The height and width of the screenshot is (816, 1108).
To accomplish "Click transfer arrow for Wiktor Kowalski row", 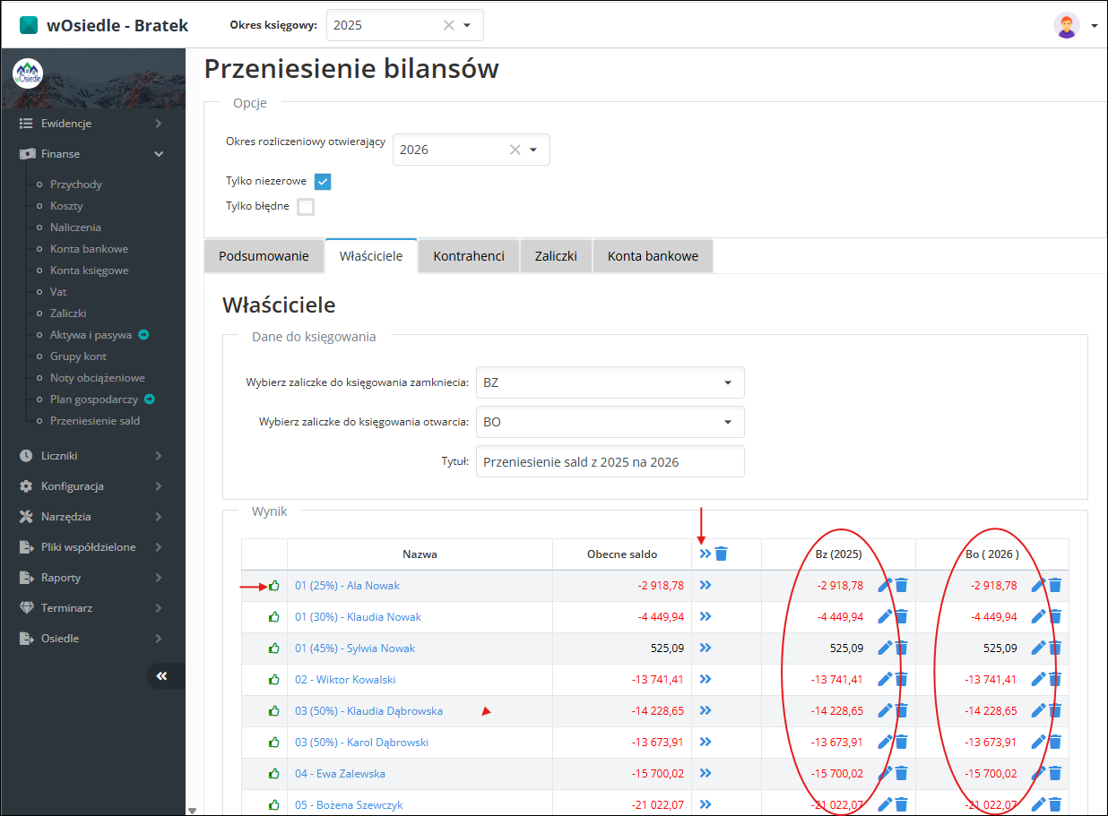I will pyautogui.click(x=705, y=679).
